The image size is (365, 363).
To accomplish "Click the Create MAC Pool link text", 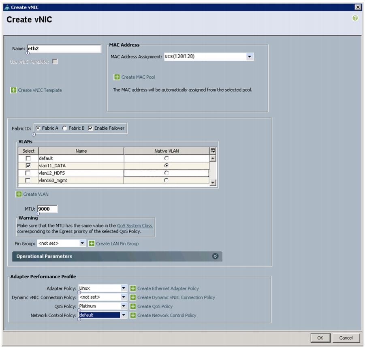I will click(x=138, y=77).
